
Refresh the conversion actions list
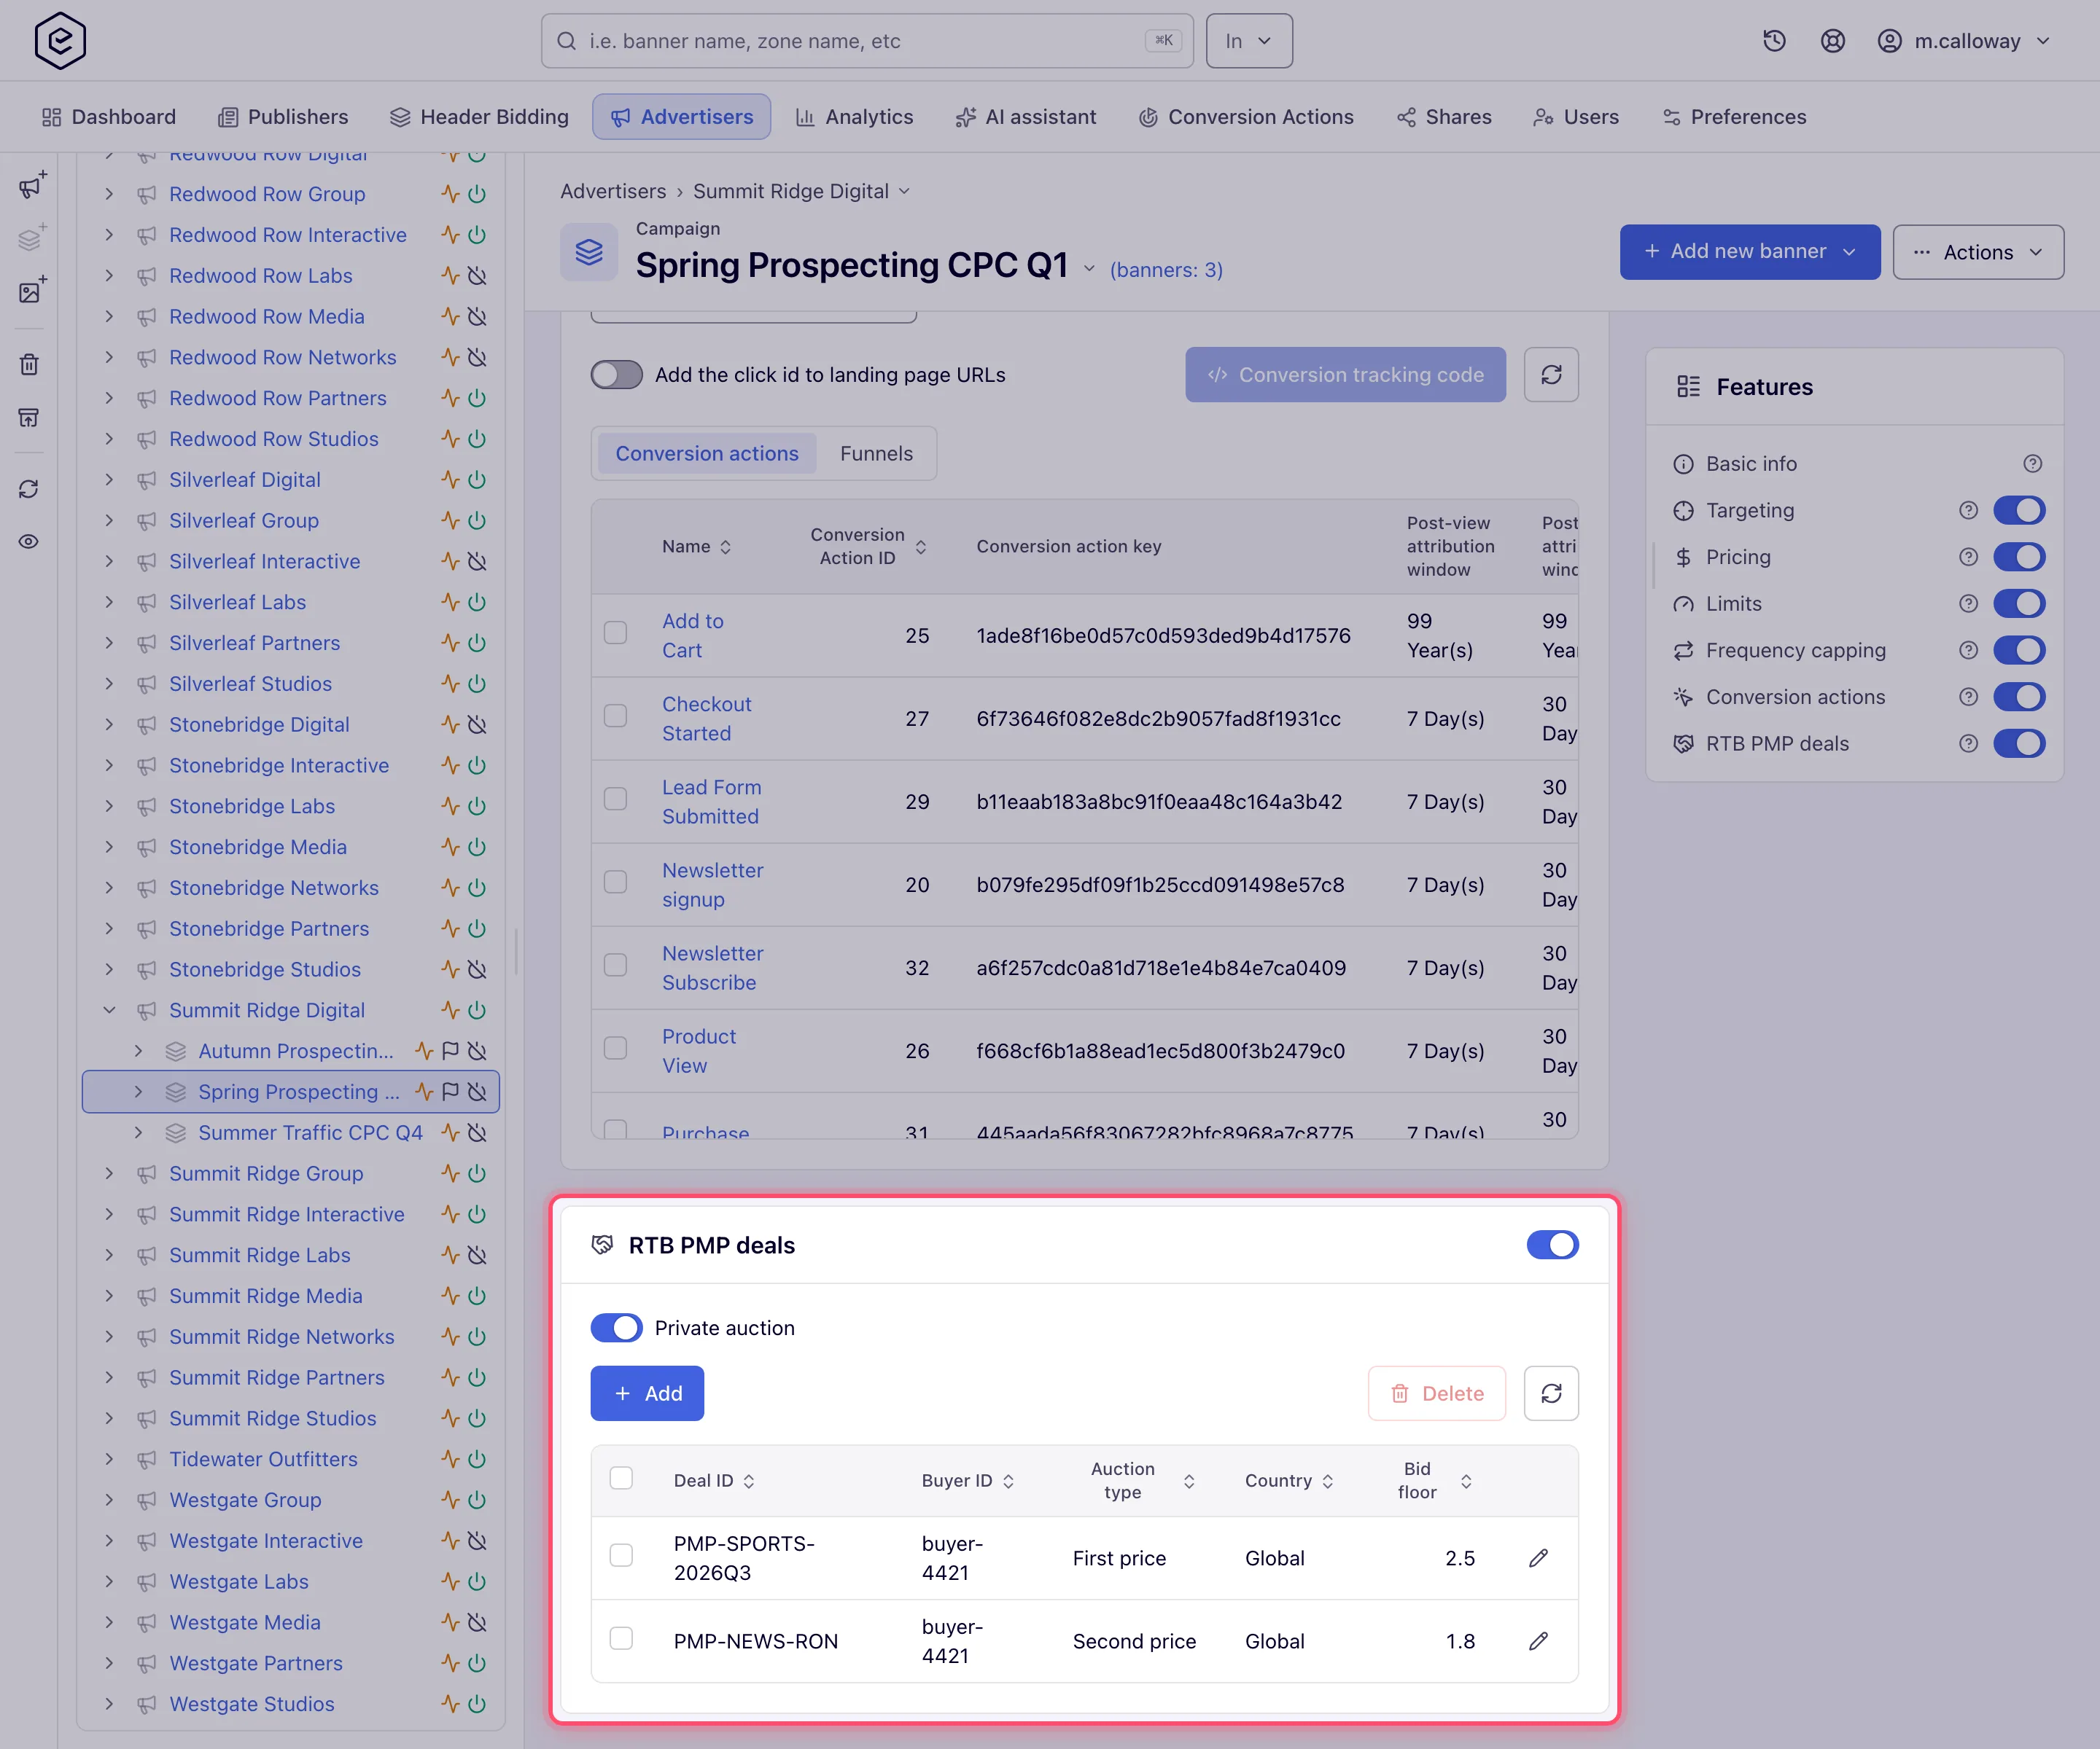click(x=1551, y=375)
